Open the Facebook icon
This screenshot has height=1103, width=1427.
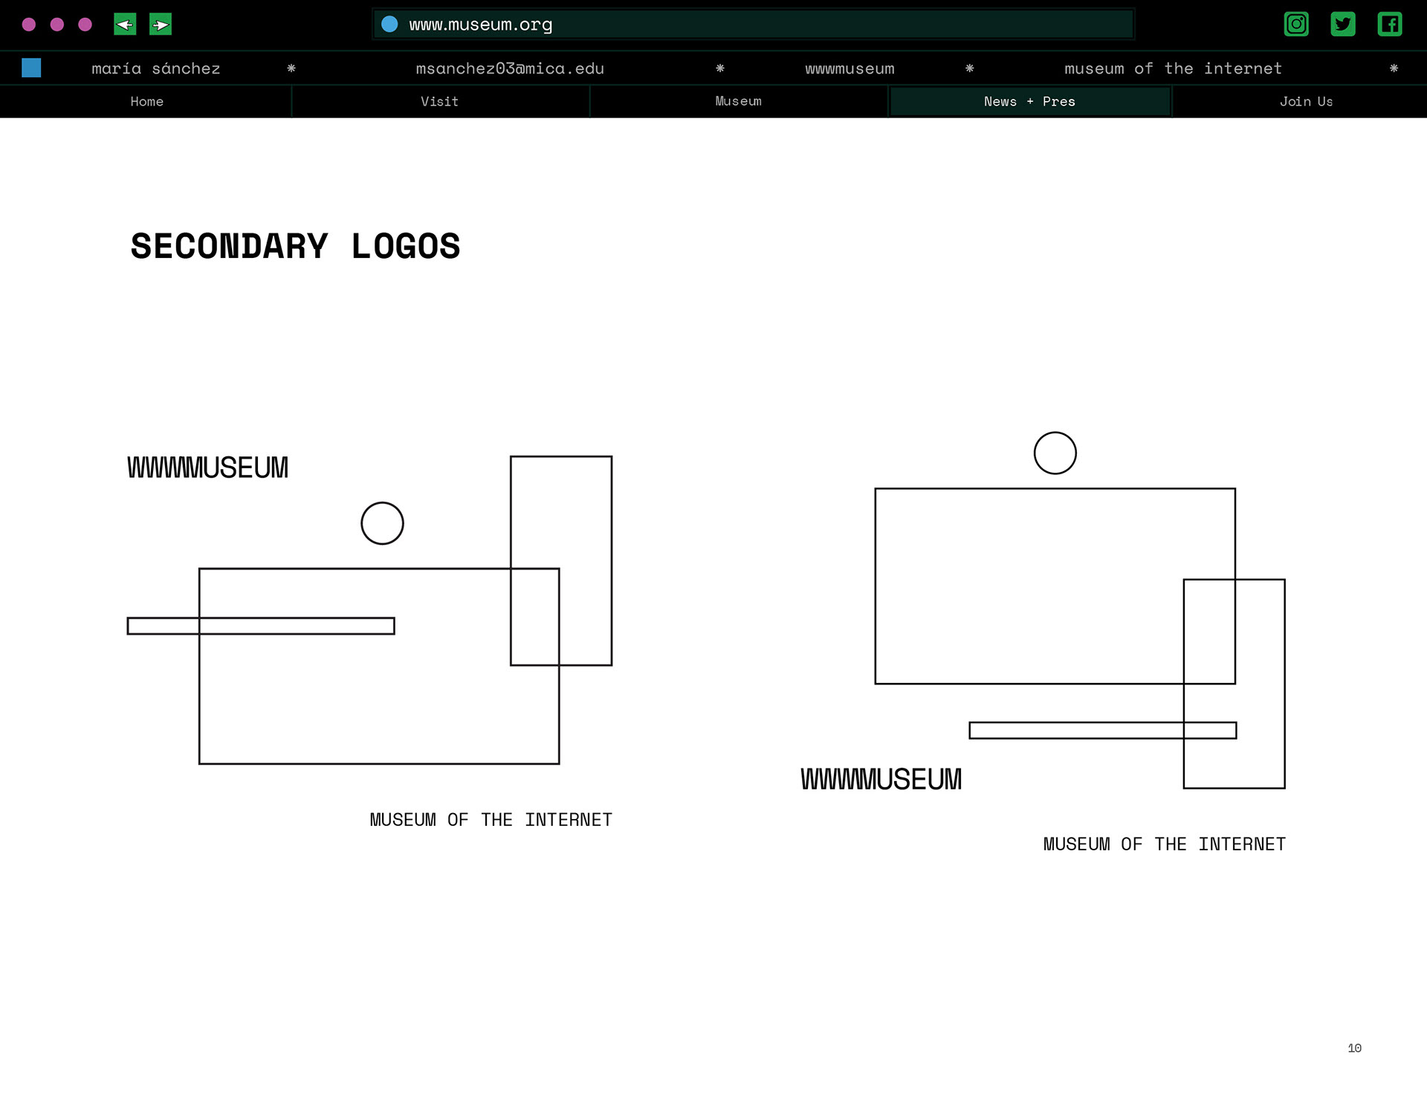point(1389,25)
